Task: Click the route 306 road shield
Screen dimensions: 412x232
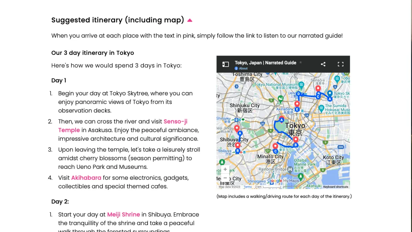Action: (x=341, y=147)
